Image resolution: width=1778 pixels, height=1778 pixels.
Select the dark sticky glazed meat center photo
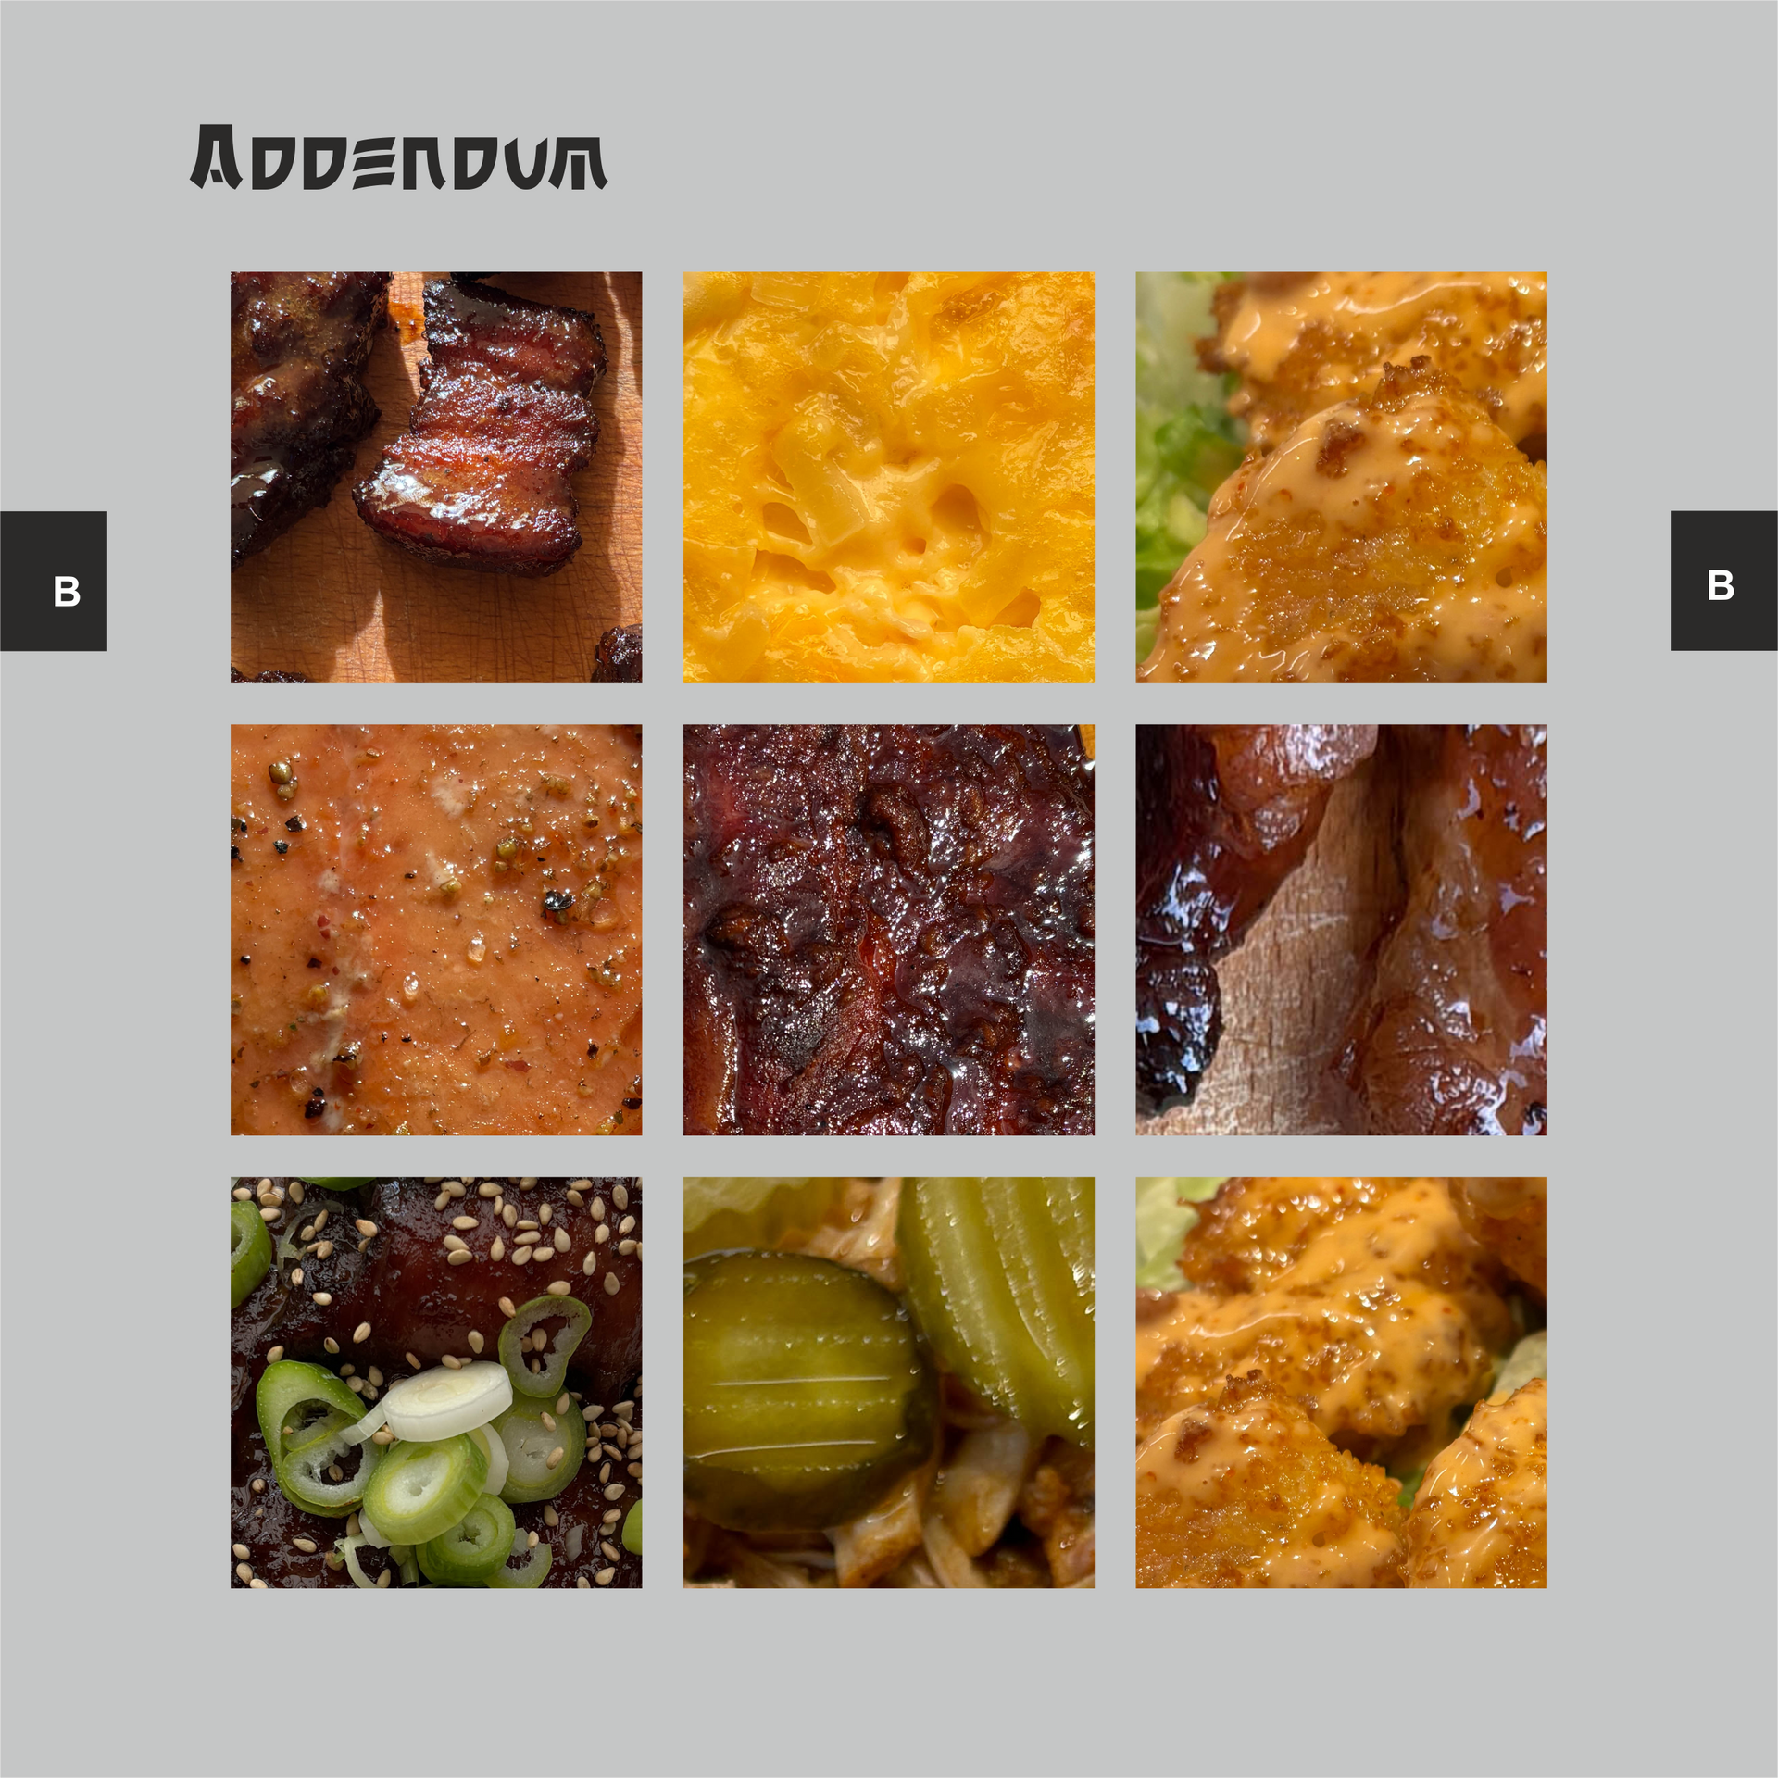click(x=889, y=930)
